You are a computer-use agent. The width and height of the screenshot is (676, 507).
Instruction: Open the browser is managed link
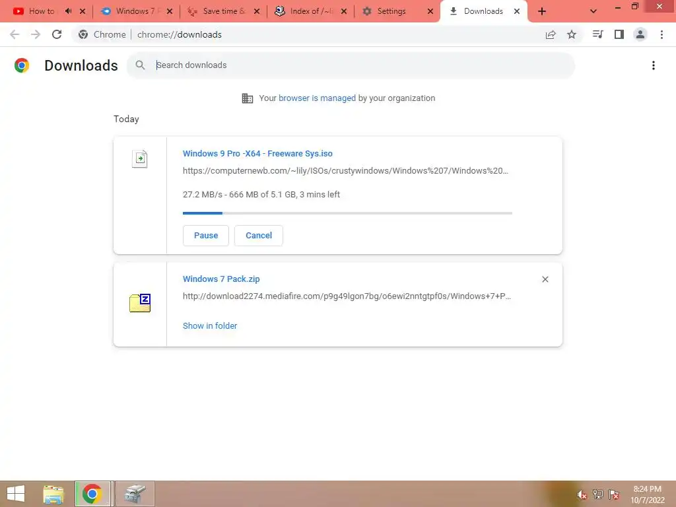coord(318,98)
